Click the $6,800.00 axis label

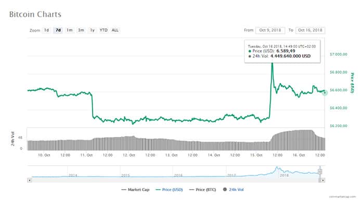point(339,72)
